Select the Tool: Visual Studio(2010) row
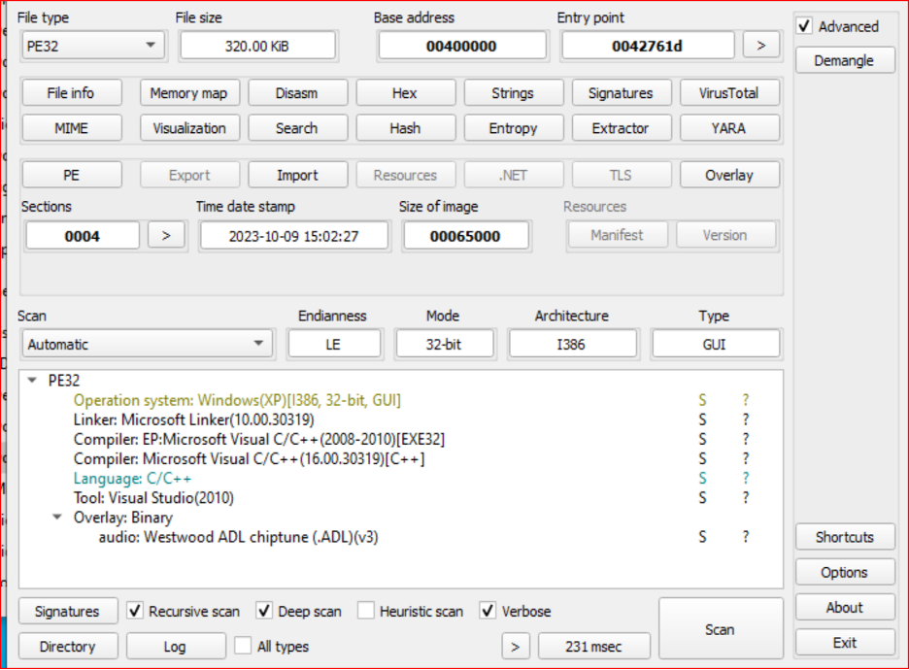909x670 pixels. coord(400,498)
